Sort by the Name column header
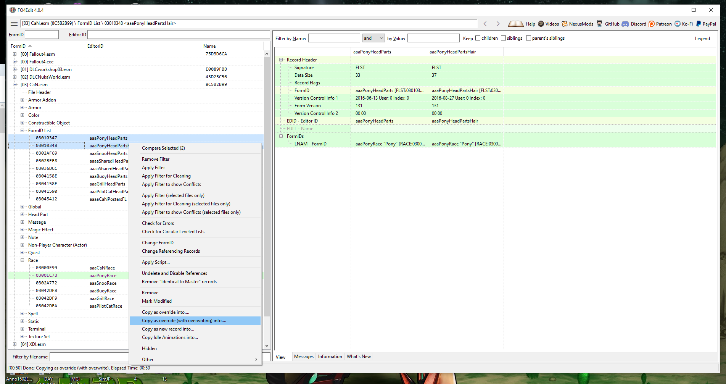 pos(232,46)
